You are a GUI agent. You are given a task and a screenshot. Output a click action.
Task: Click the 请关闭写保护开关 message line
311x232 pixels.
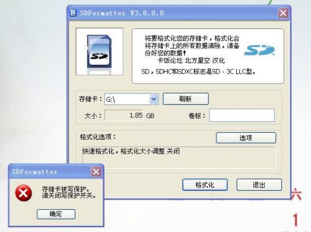pos(69,195)
